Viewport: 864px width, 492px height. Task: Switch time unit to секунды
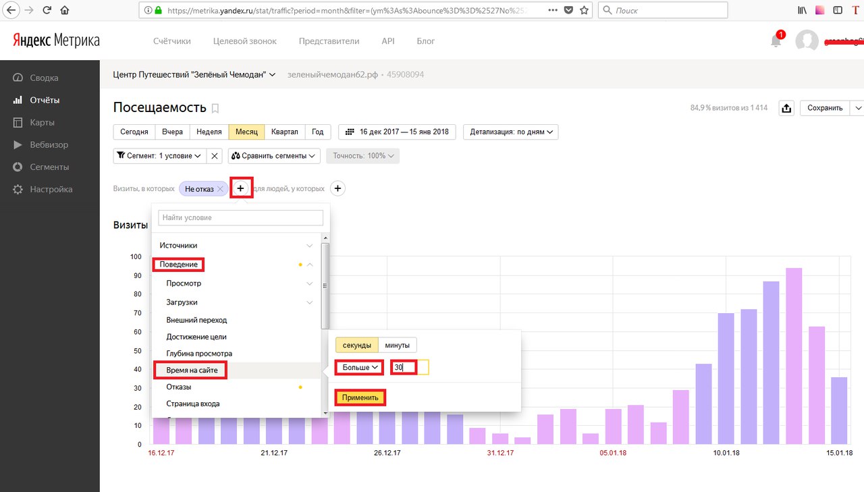(357, 345)
